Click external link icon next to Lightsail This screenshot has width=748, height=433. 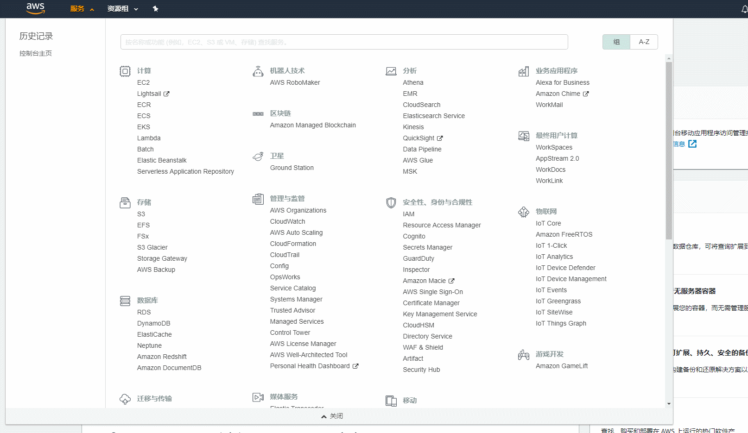pyautogui.click(x=166, y=94)
